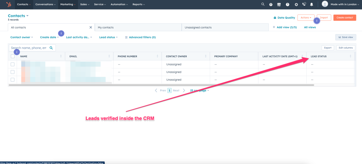The width and height of the screenshot is (362, 164).
Task: Sort by Name column arrows
Action: 61,56
